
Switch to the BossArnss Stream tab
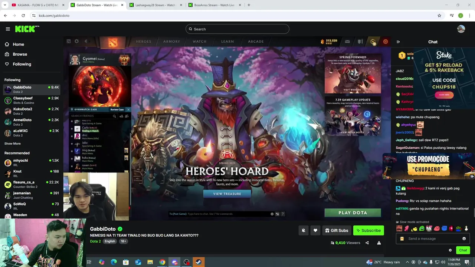[x=214, y=5]
